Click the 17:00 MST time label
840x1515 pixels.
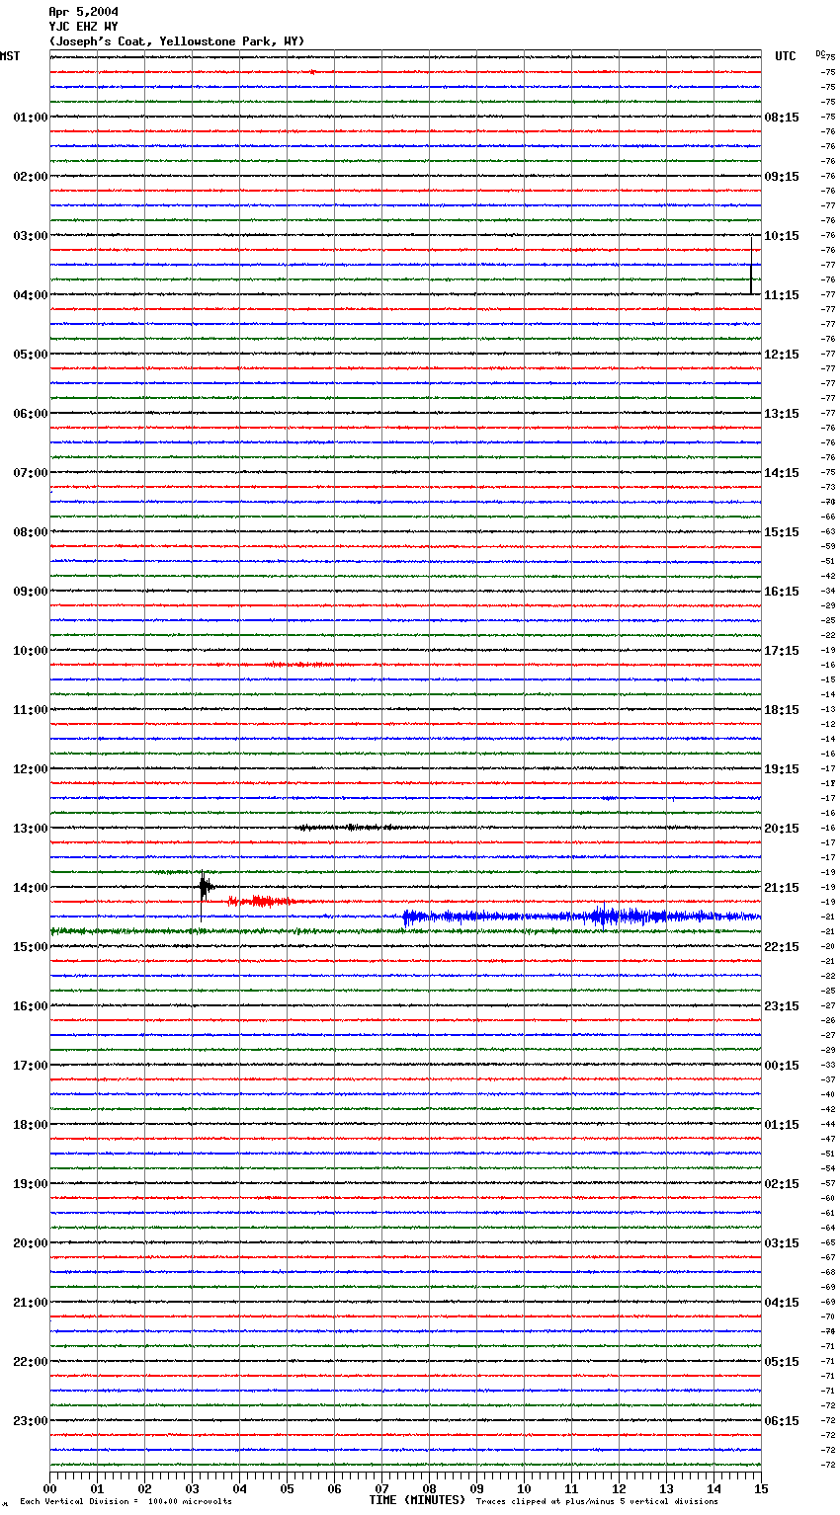pos(31,1066)
